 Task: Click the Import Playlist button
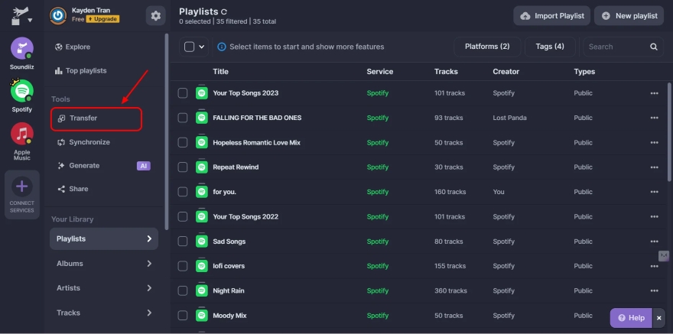pyautogui.click(x=551, y=16)
